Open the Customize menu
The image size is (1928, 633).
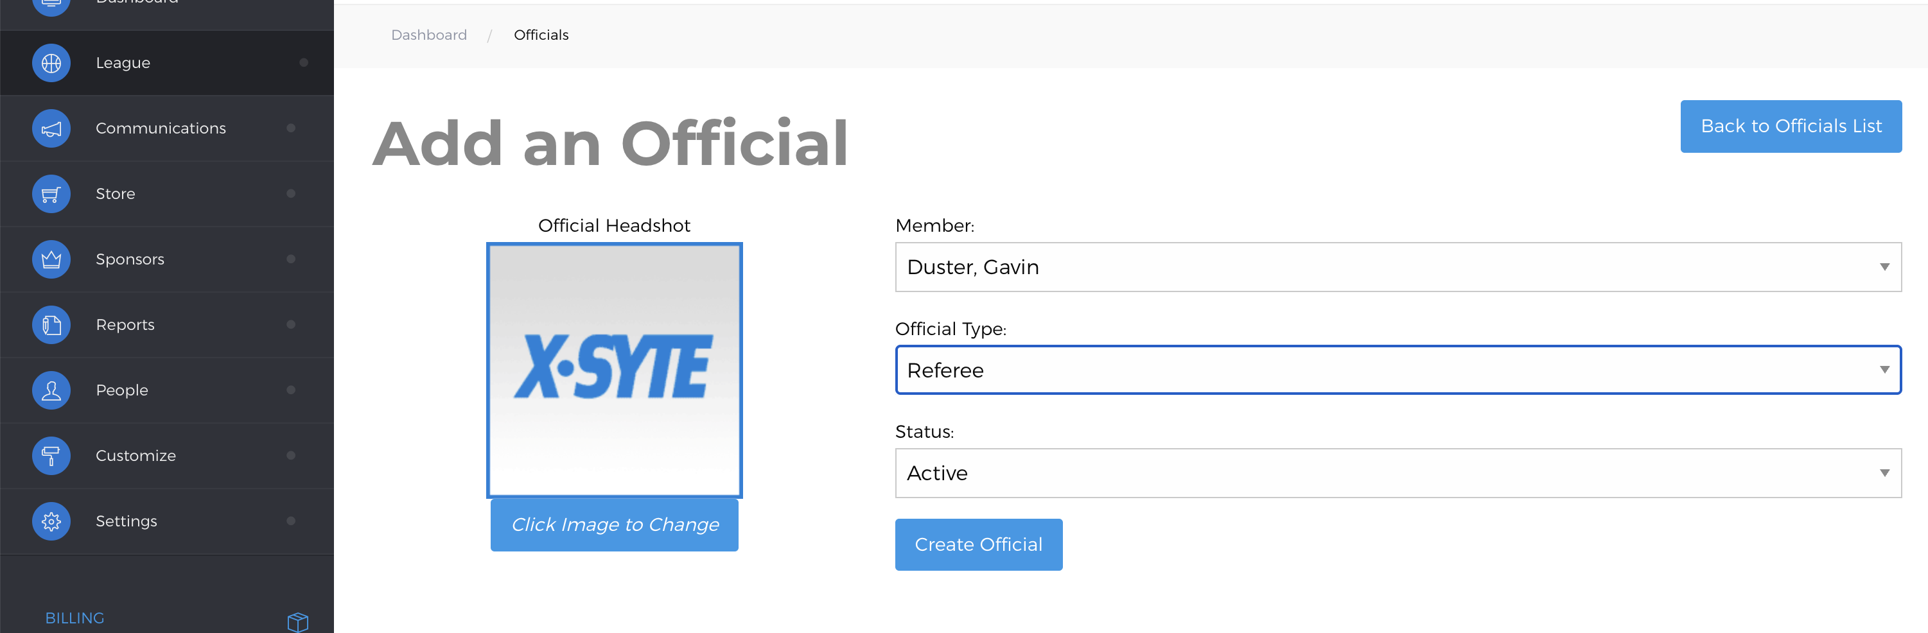click(167, 456)
